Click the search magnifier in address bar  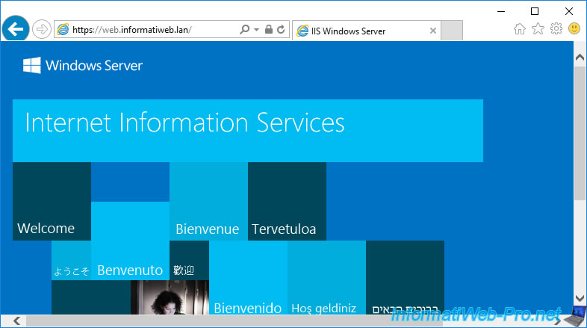[244, 29]
